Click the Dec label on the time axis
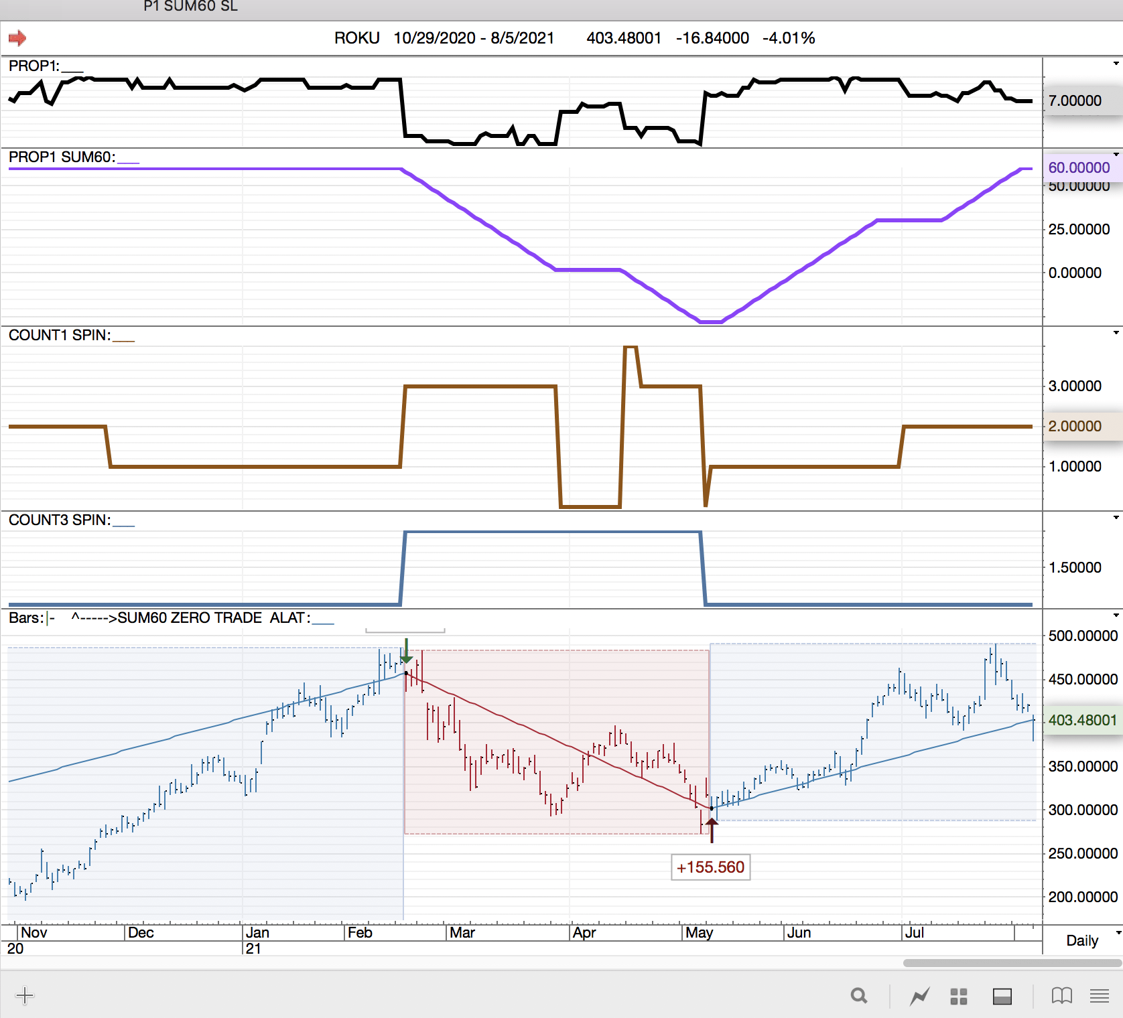This screenshot has width=1123, height=1018. coord(141,932)
